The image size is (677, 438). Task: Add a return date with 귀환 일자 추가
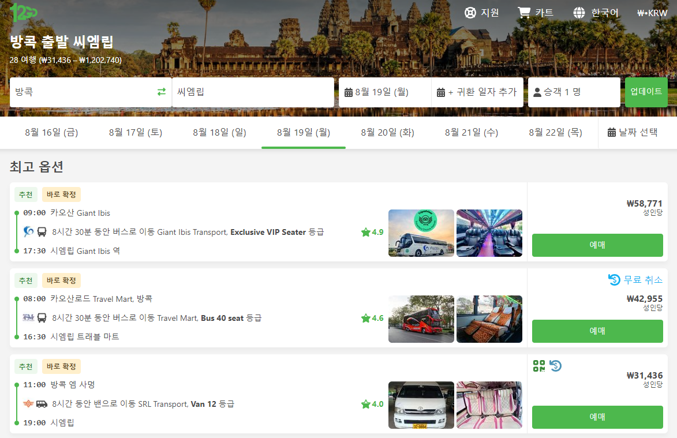tap(477, 92)
